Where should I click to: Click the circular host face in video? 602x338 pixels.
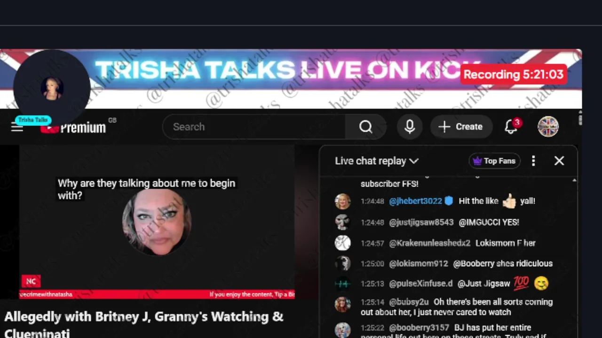tap(157, 222)
